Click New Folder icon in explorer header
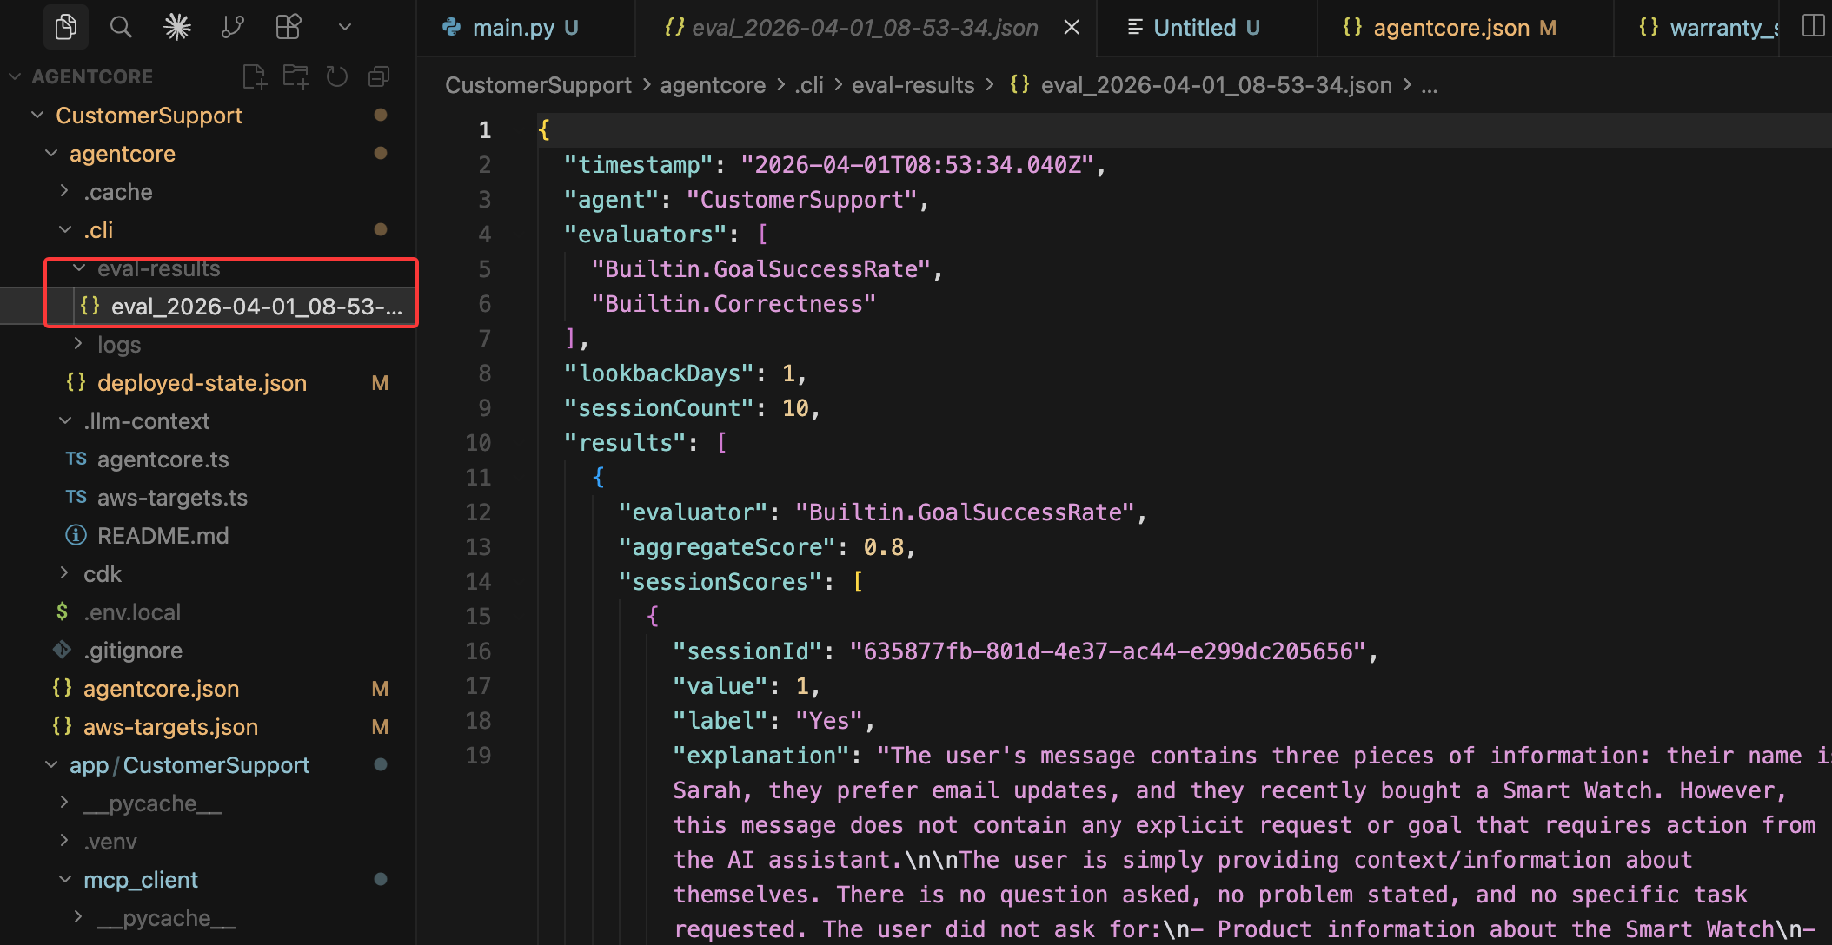Image resolution: width=1832 pixels, height=945 pixels. pyautogui.click(x=295, y=77)
